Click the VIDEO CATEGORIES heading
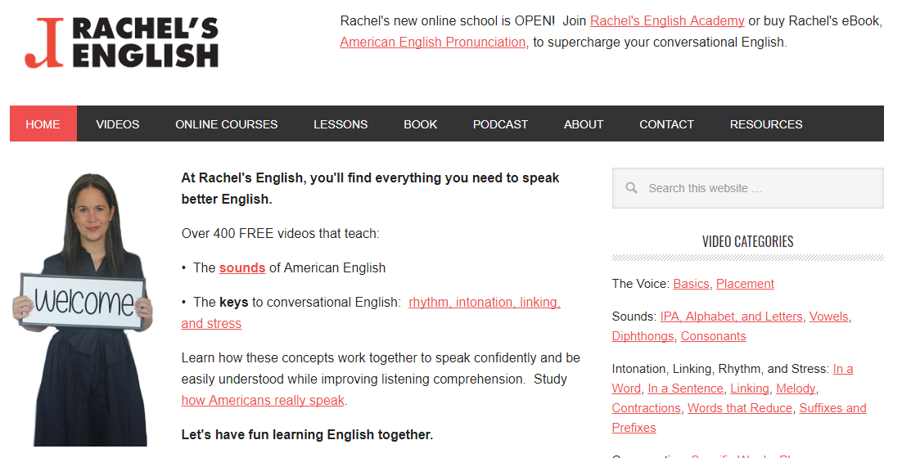The height and width of the screenshot is (458, 902). tap(748, 241)
